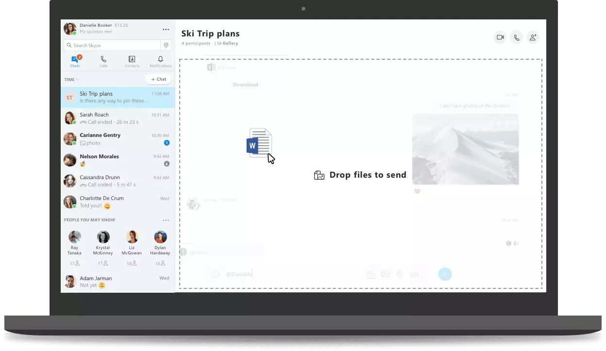Open the chat with Adam Jarman
This screenshot has height=351, width=606.
click(118, 282)
